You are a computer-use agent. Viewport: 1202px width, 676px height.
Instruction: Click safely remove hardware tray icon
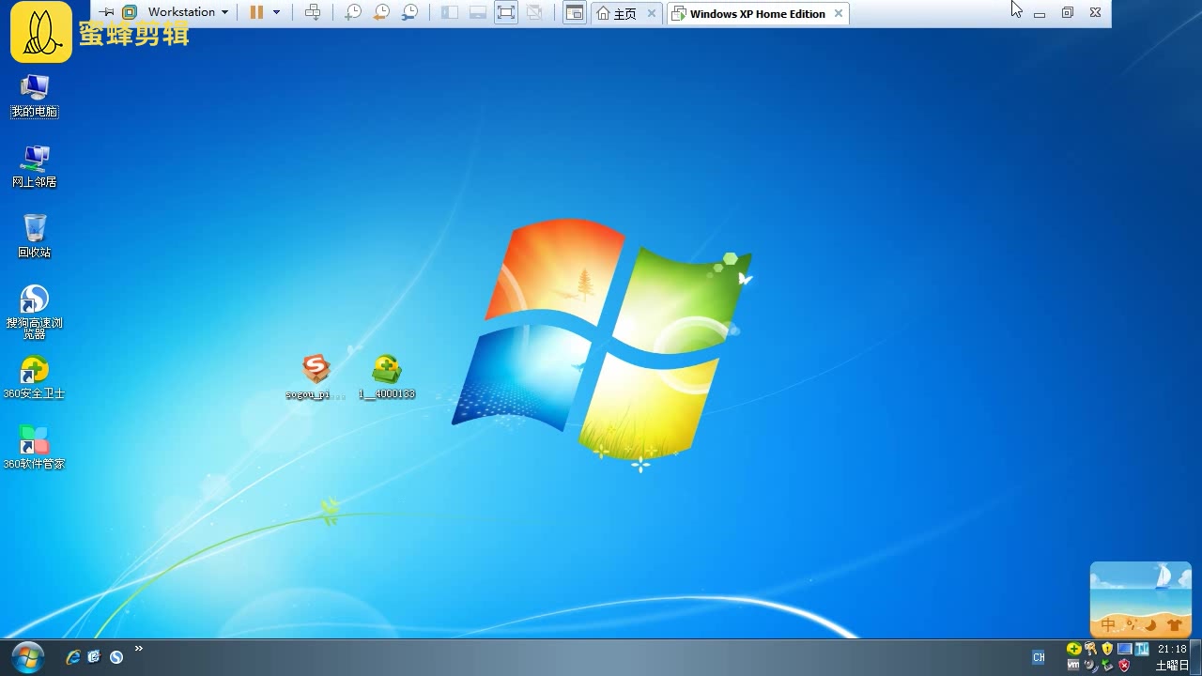point(1107,665)
